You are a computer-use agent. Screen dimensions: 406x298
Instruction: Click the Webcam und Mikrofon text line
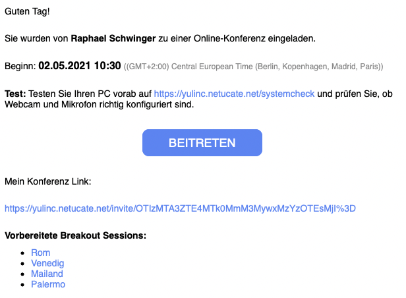[99, 104]
